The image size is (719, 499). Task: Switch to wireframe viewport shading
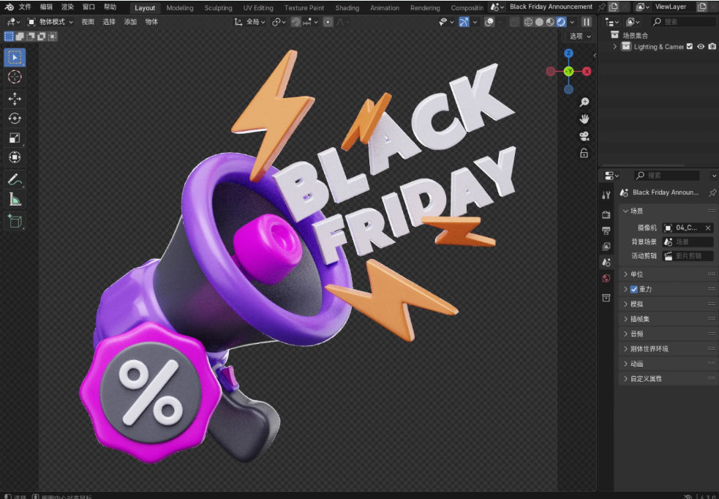[x=528, y=22]
